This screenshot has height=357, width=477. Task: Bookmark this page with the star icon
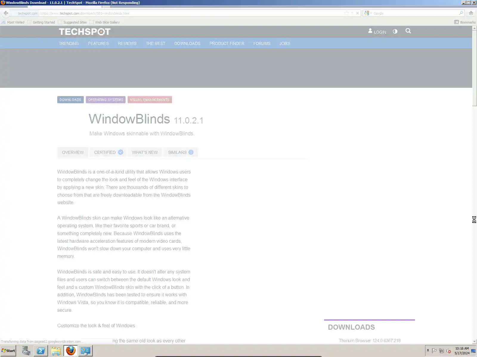346,13
